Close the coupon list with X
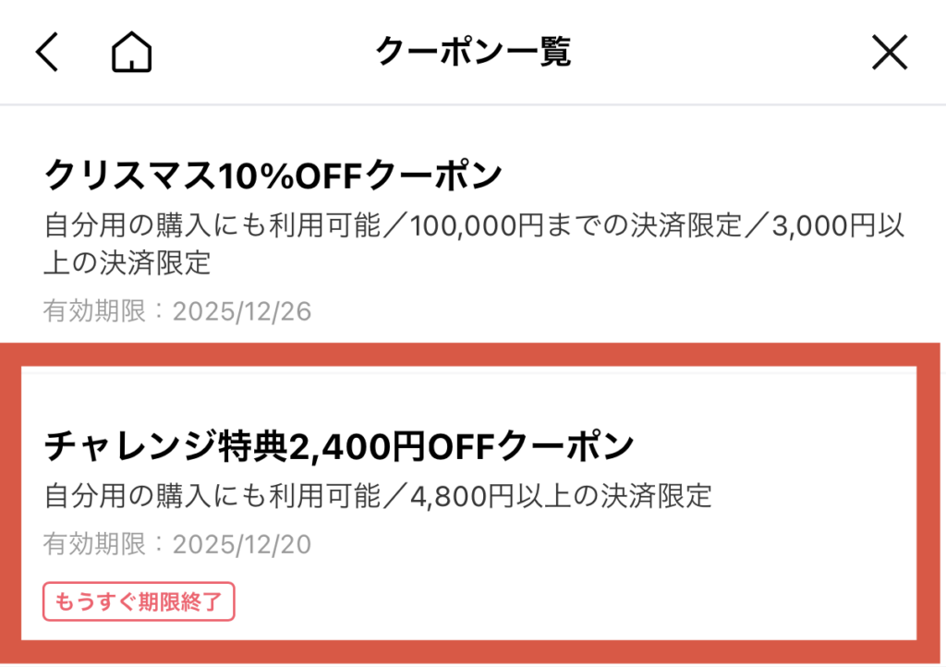The image size is (946, 667). (890, 53)
